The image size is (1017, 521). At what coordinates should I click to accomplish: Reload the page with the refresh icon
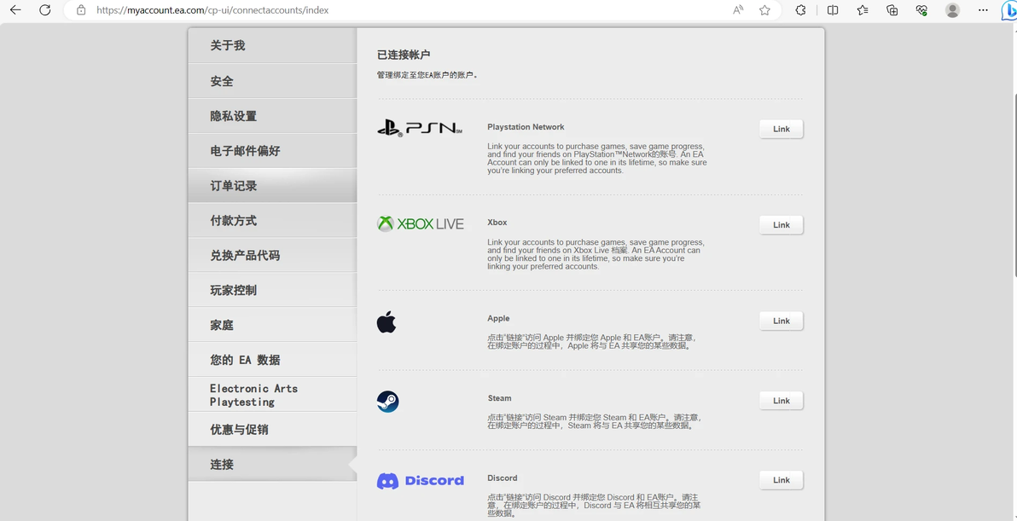tap(44, 9)
